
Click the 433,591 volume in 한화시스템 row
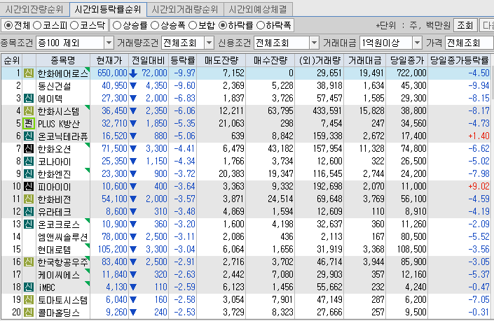[327, 111]
